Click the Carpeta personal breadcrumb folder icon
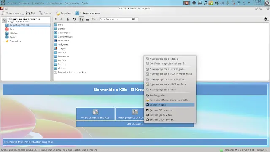 click(x=77, y=13)
